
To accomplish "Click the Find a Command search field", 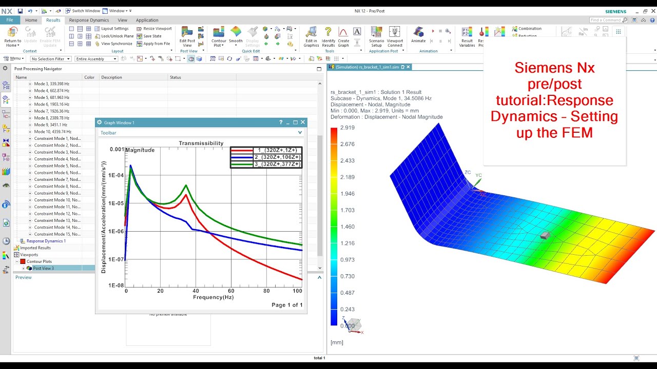I will pos(608,20).
